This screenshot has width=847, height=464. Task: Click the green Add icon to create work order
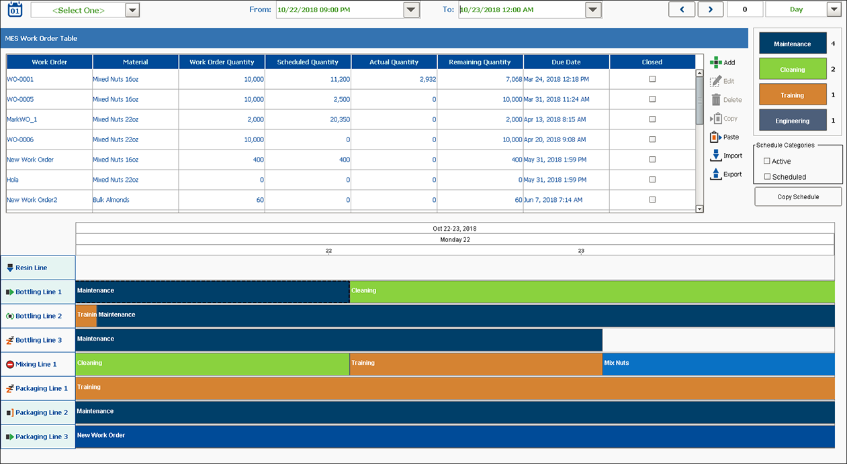click(717, 62)
